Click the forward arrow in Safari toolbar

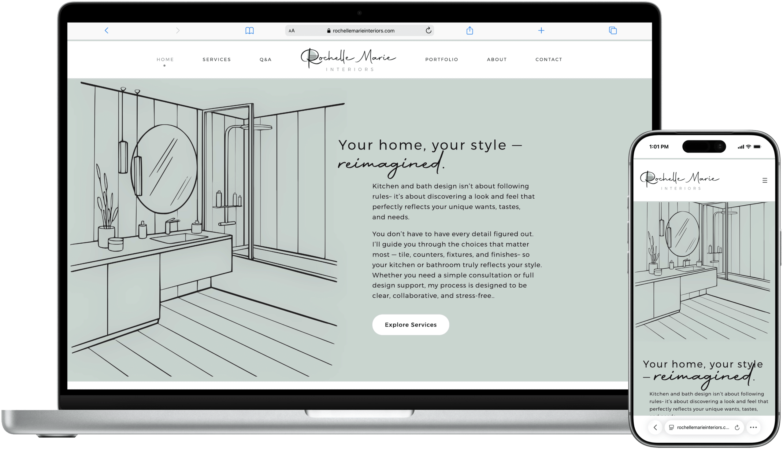point(178,30)
